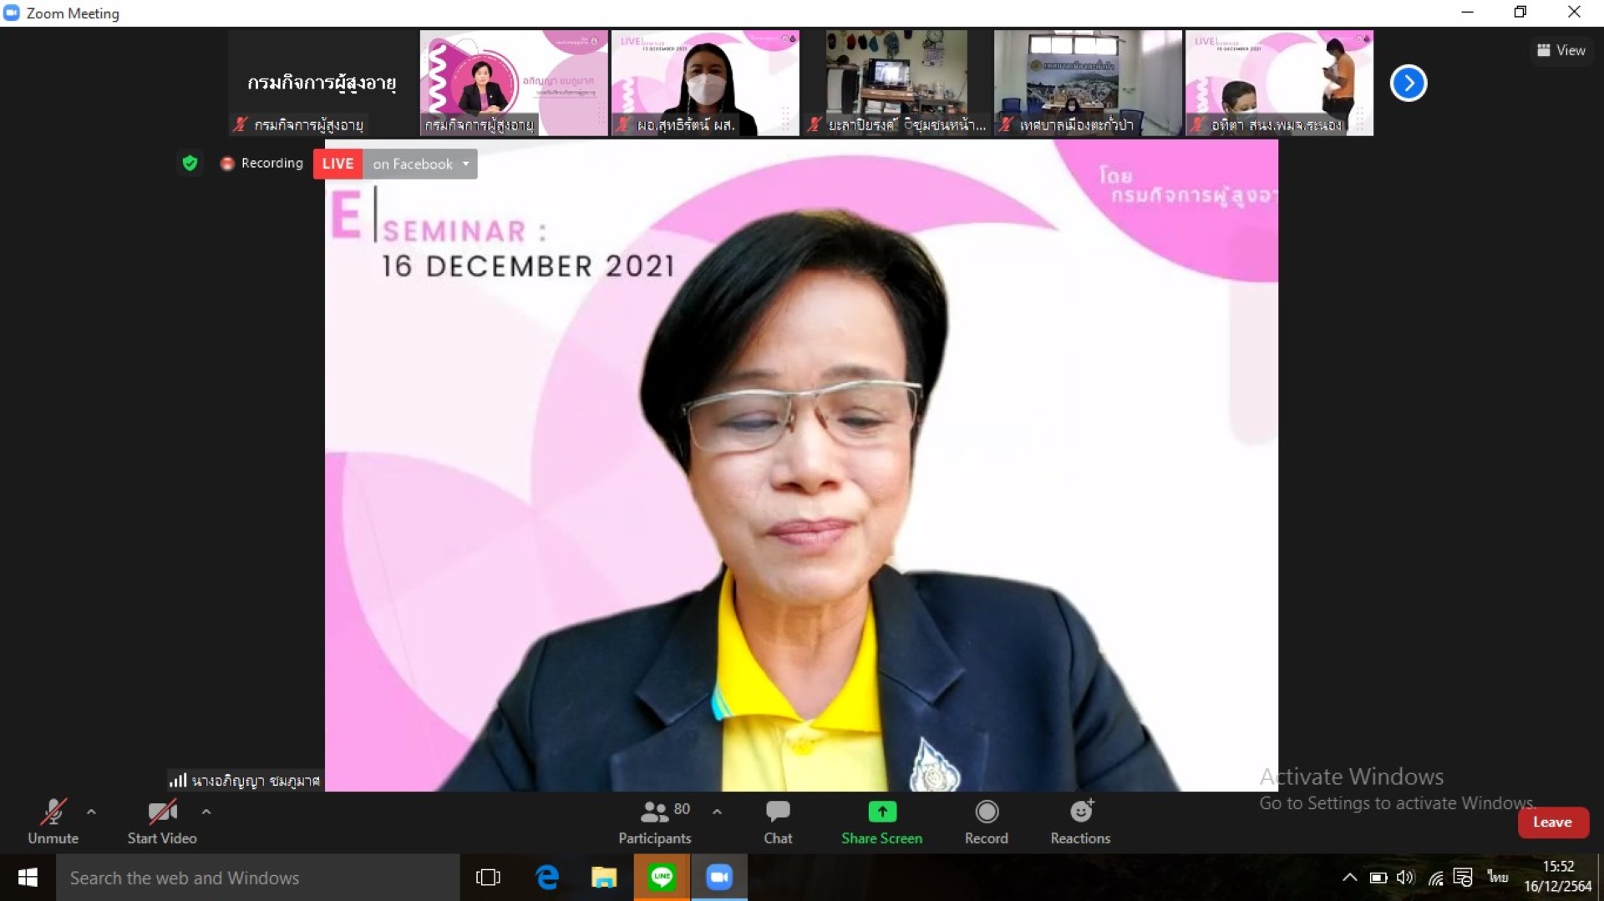Open audio options arrow next to Unmute

(91, 812)
